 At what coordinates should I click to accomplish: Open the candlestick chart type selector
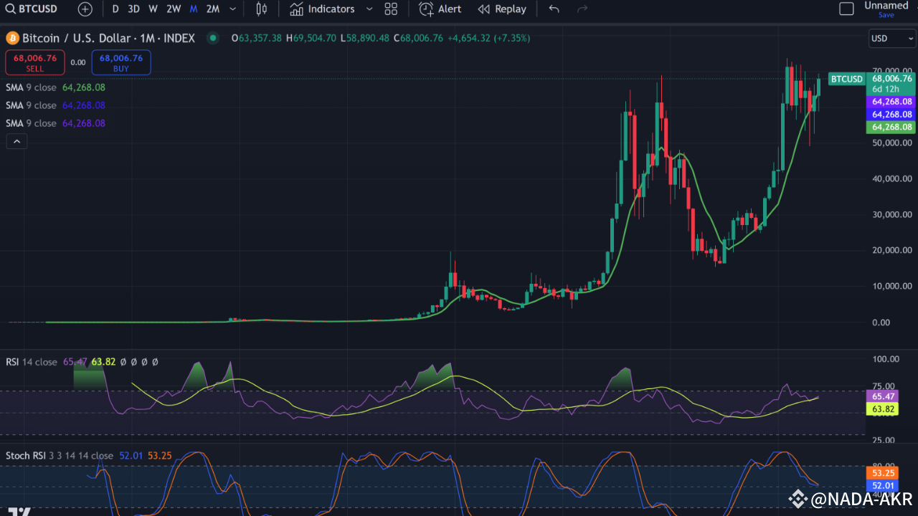(261, 9)
